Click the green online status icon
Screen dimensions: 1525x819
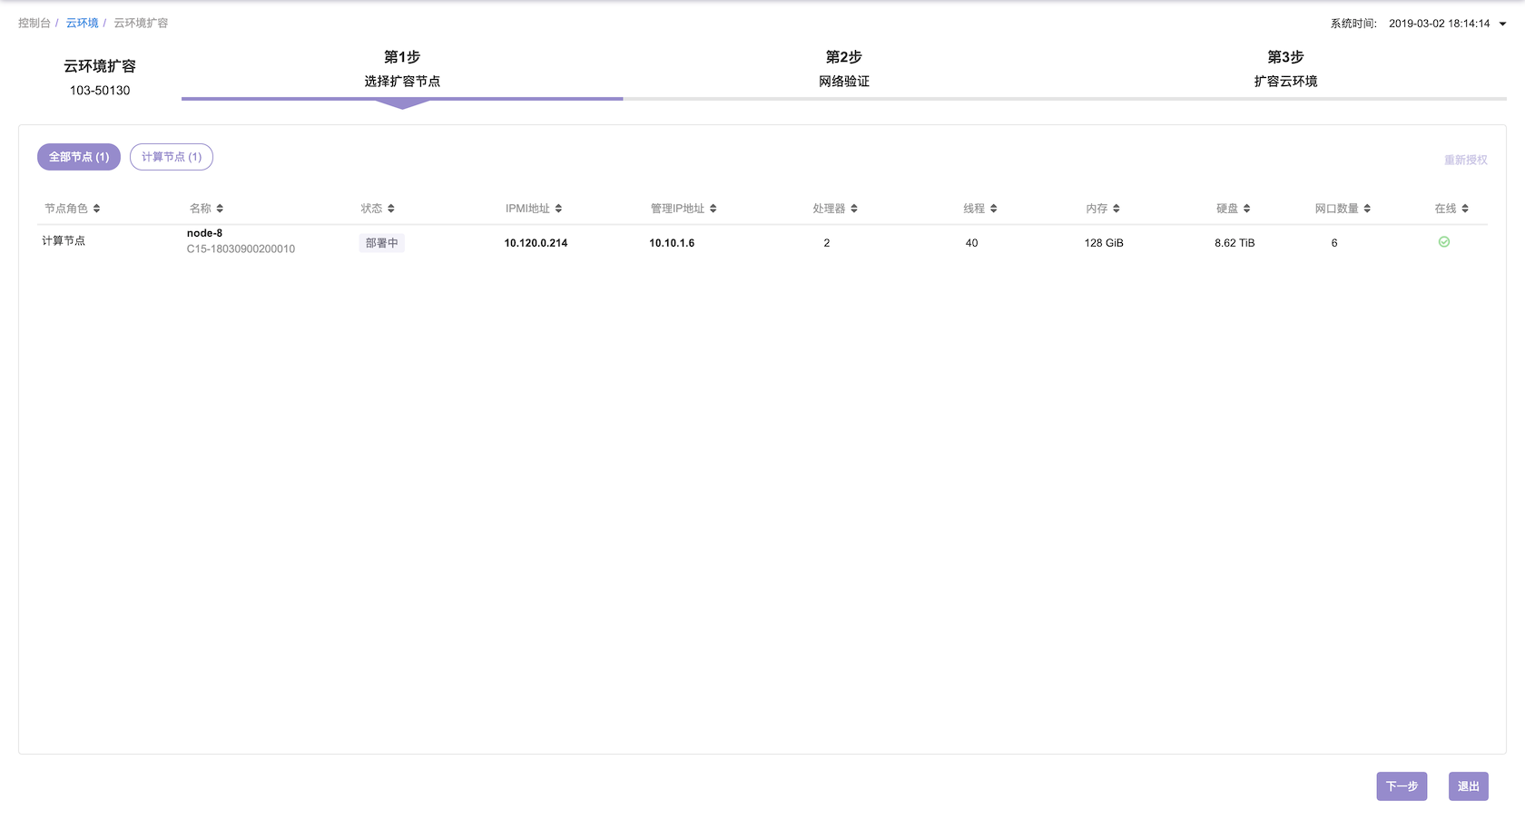1444,242
